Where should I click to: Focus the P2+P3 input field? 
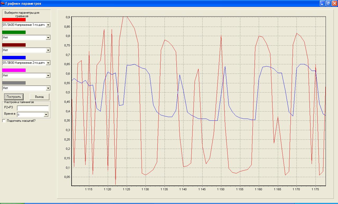pos(33,108)
